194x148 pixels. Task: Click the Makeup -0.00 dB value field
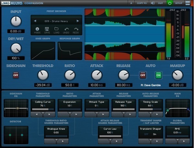178,85
